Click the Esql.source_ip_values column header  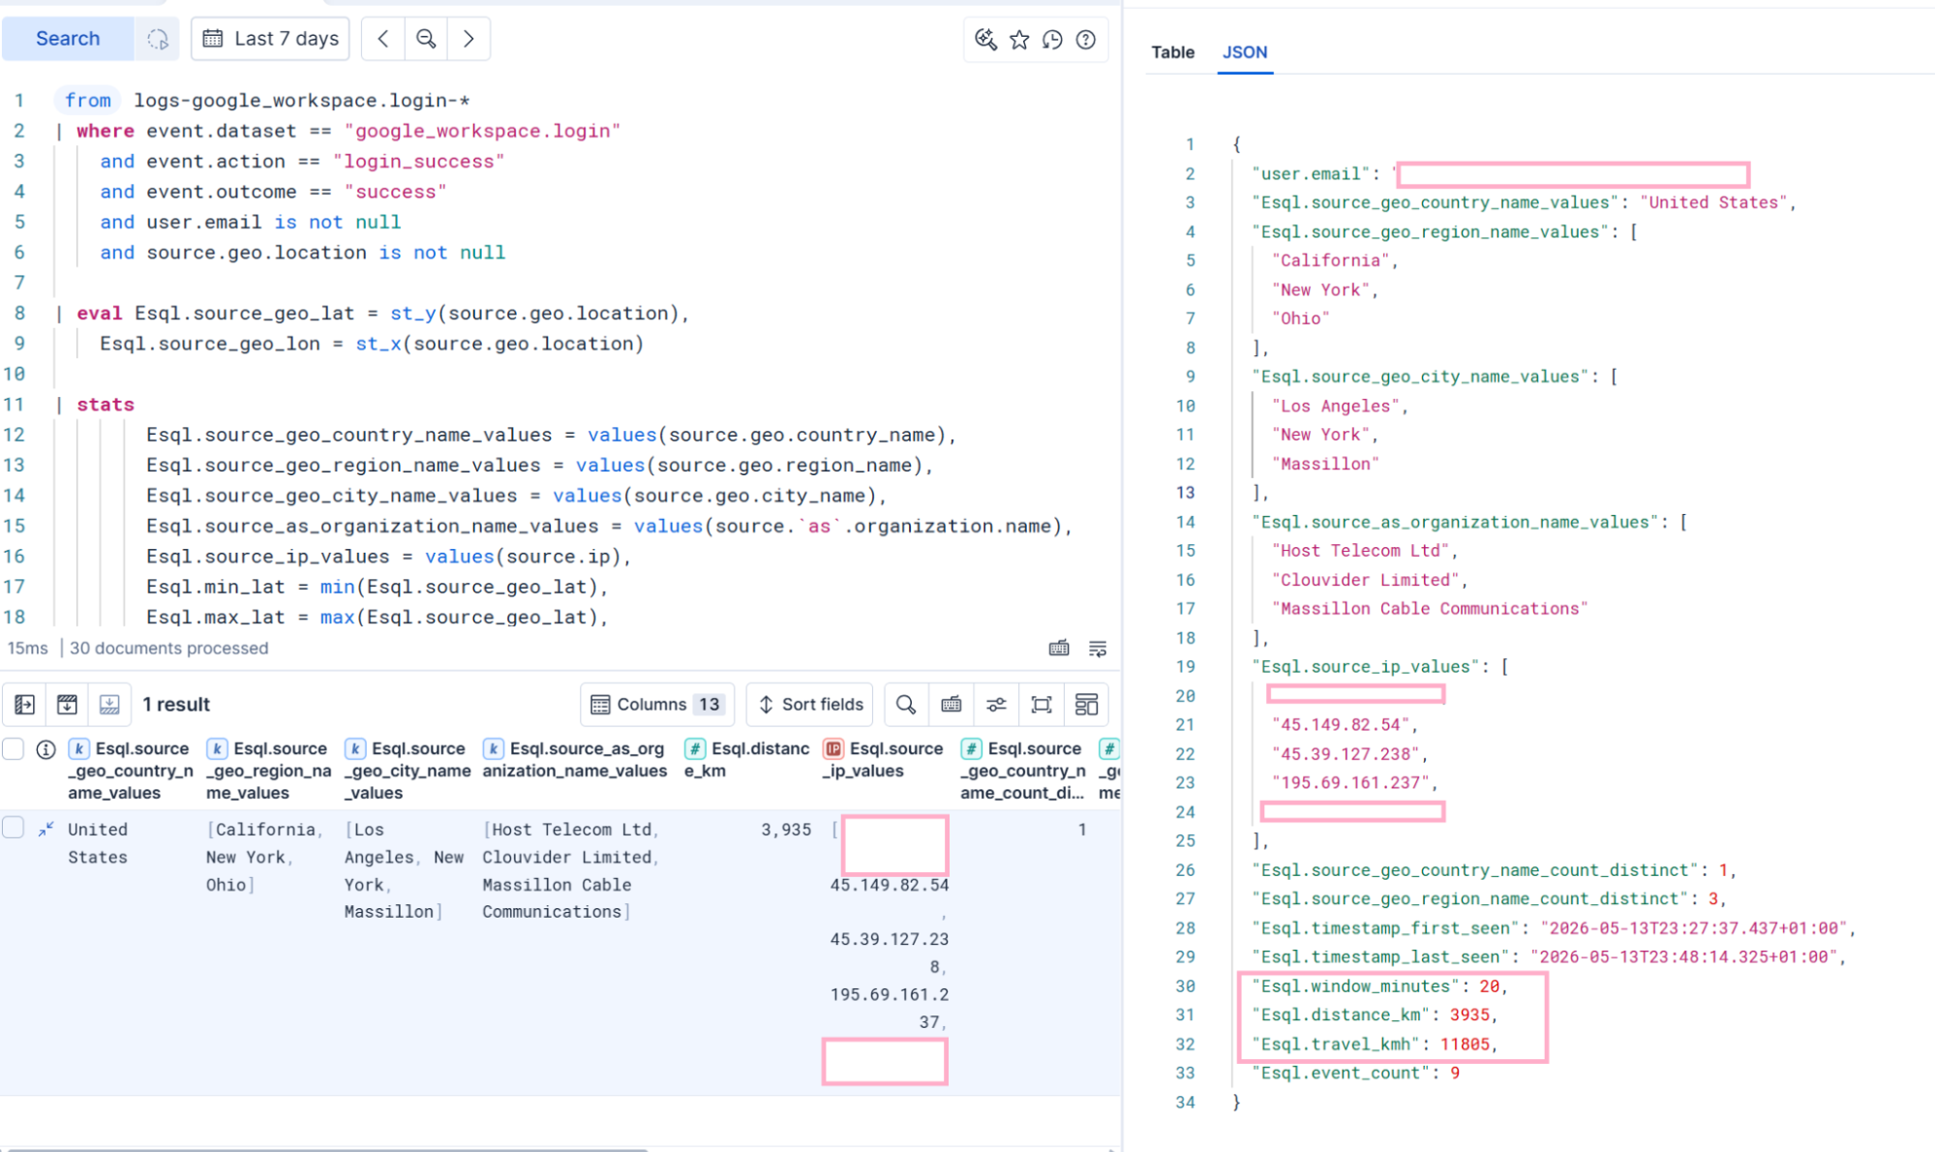pos(883,760)
